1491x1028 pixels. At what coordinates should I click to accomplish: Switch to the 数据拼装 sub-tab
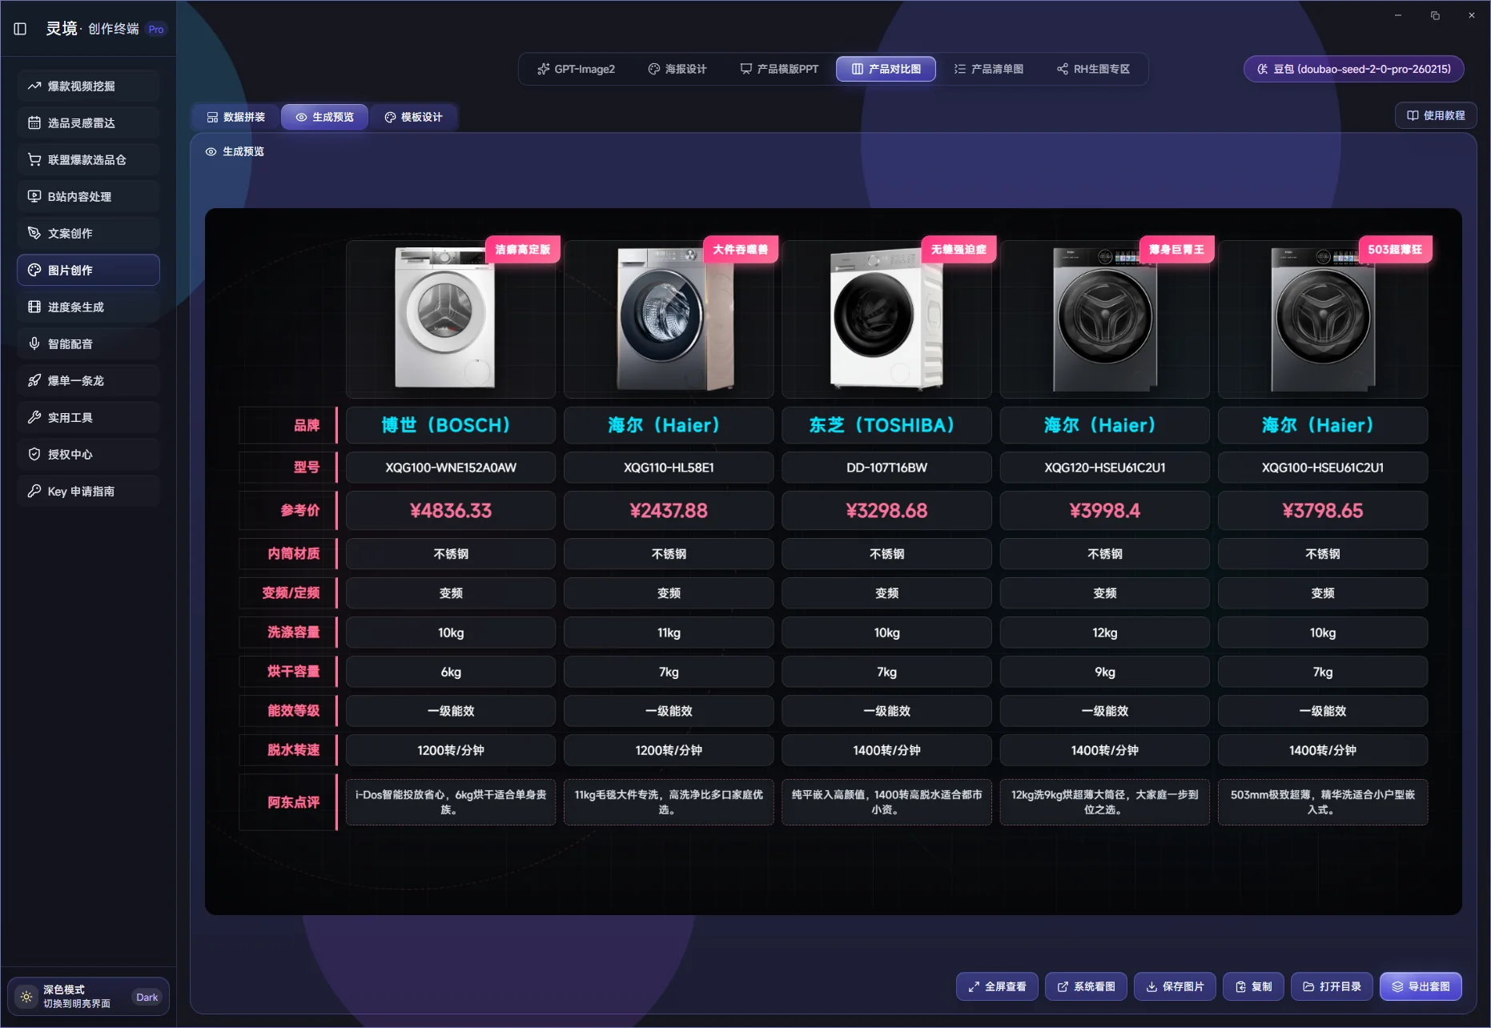coord(235,117)
